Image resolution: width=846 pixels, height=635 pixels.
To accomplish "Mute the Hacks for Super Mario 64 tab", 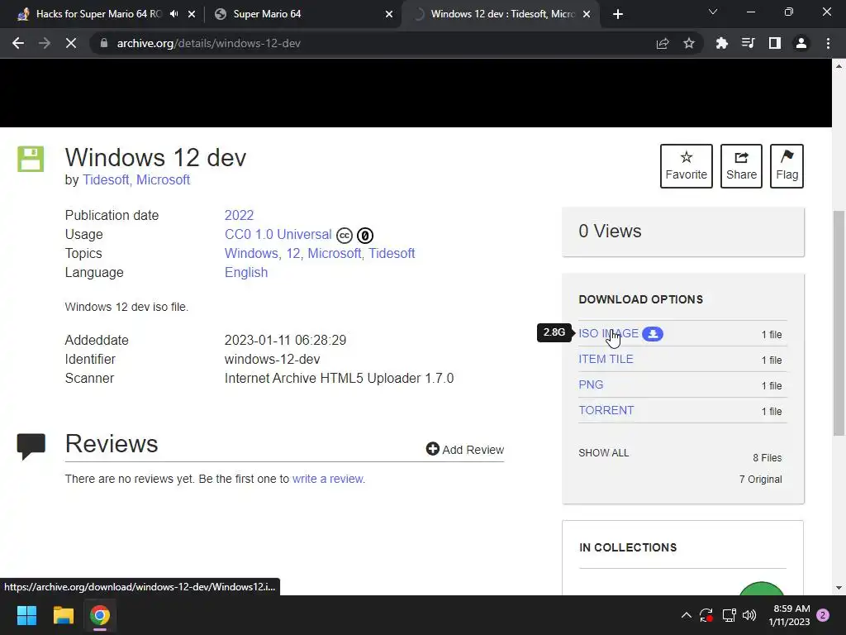I will pyautogui.click(x=173, y=14).
